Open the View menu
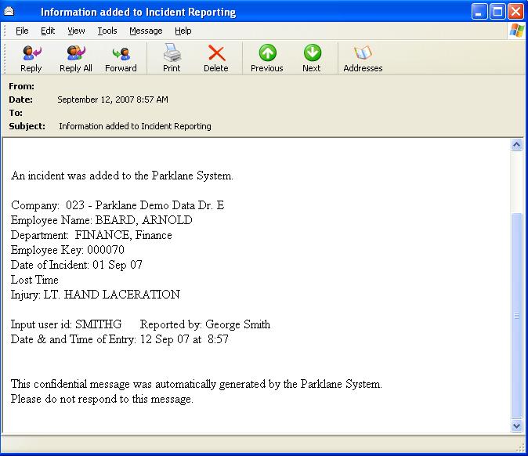This screenshot has width=528, height=456. coord(76,31)
